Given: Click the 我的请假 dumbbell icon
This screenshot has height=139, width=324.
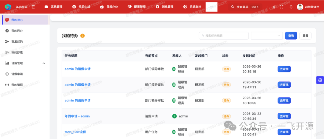Looking at the screenshot, I should (x=7, y=85).
